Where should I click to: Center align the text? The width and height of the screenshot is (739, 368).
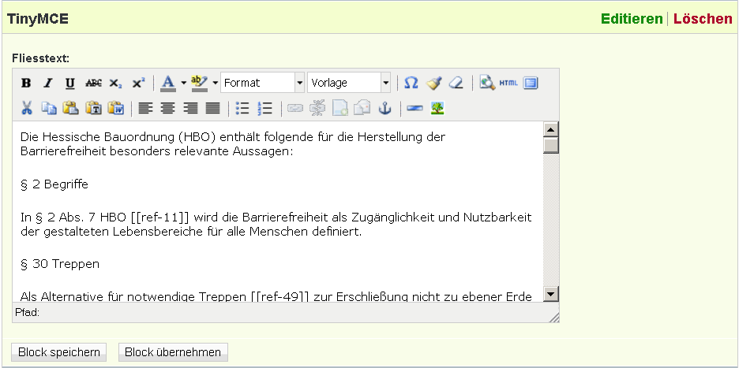(168, 108)
